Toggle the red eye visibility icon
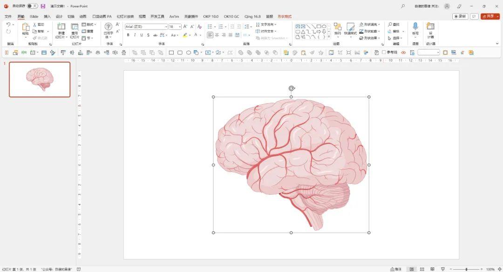The image size is (503, 272). click(403, 53)
